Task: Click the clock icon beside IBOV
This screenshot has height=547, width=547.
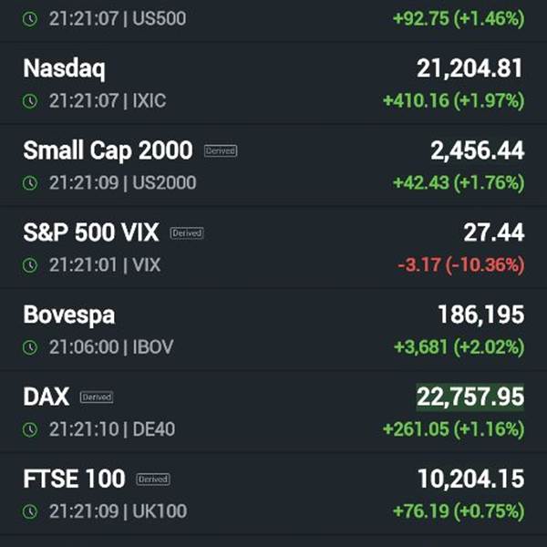Action: click(x=30, y=347)
